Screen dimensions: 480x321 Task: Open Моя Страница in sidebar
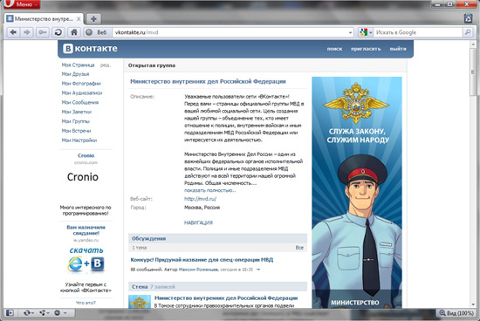(78, 65)
